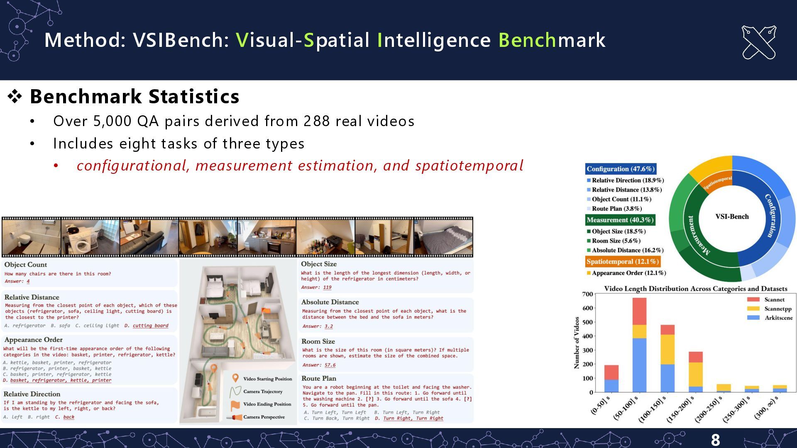The image size is (797, 448).
Task: Click the Scannet red legend swatch
Action: pos(753,299)
